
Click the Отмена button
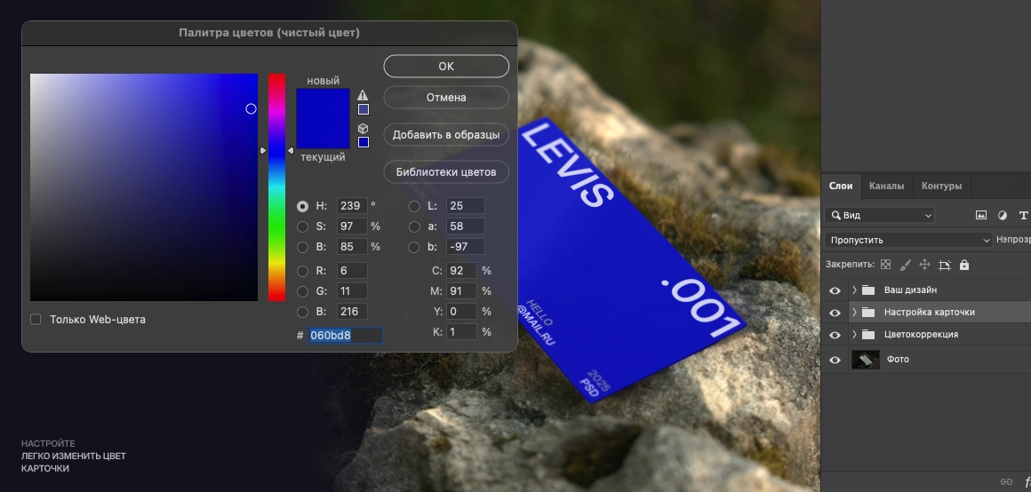[x=446, y=98]
